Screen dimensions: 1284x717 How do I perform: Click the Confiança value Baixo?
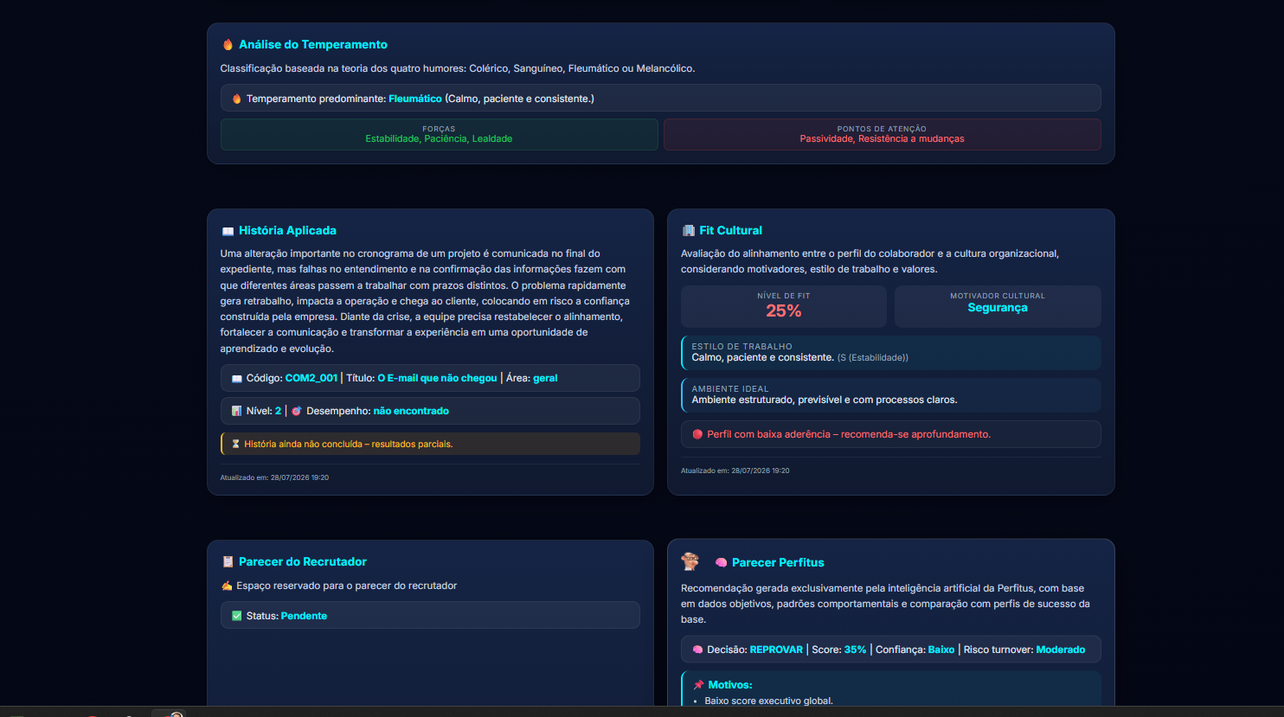click(941, 650)
